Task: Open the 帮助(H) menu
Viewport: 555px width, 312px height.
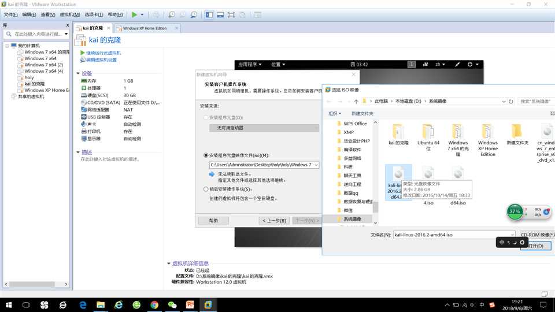Action: coord(116,14)
